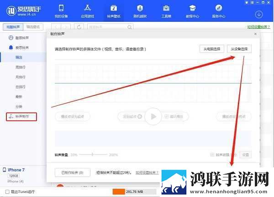274x197 pixels.
Task: Click the i4 爱思助手 logo
Action: pyautogui.click(x=24, y=10)
